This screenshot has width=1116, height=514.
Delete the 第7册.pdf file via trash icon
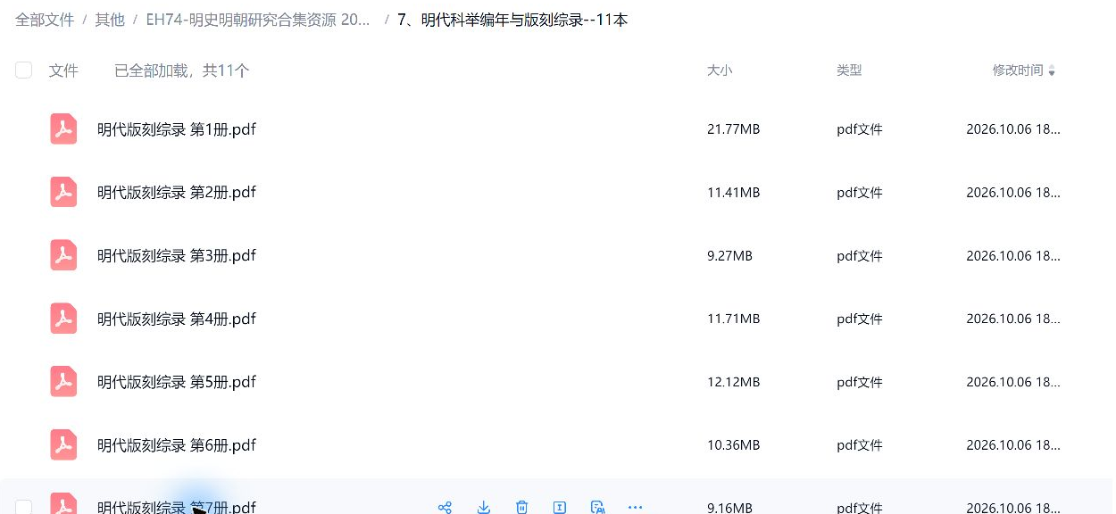[521, 508]
